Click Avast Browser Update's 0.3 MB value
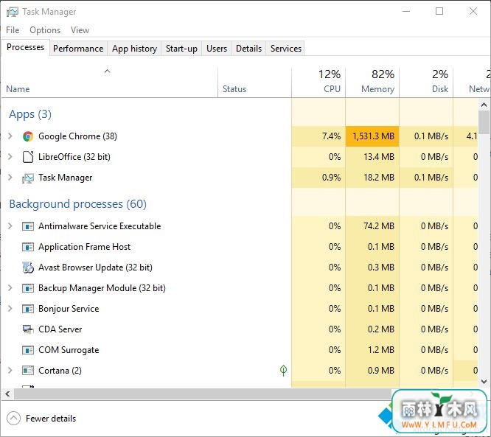 381,268
